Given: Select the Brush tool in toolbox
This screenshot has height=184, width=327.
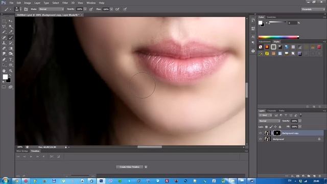Looking at the screenshot, I should point(10,37).
